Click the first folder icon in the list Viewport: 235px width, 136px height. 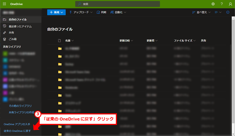click(x=60, y=49)
